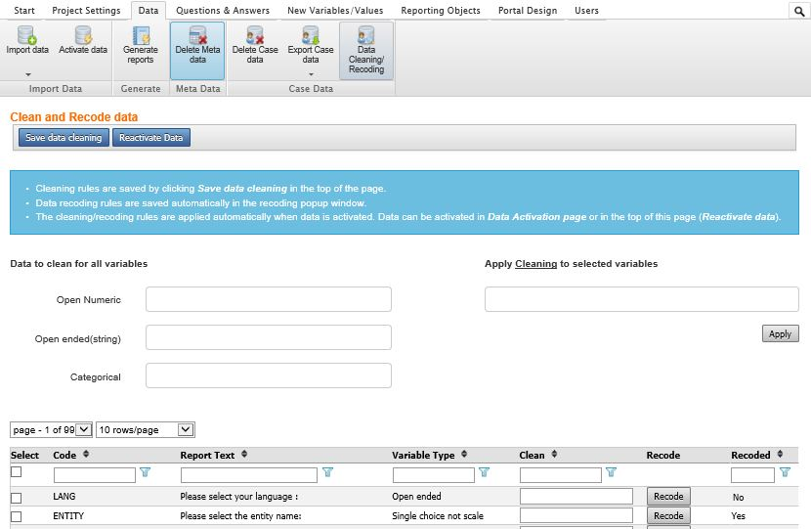Check the LANG row checkbox
811x529 pixels.
[x=16, y=498]
